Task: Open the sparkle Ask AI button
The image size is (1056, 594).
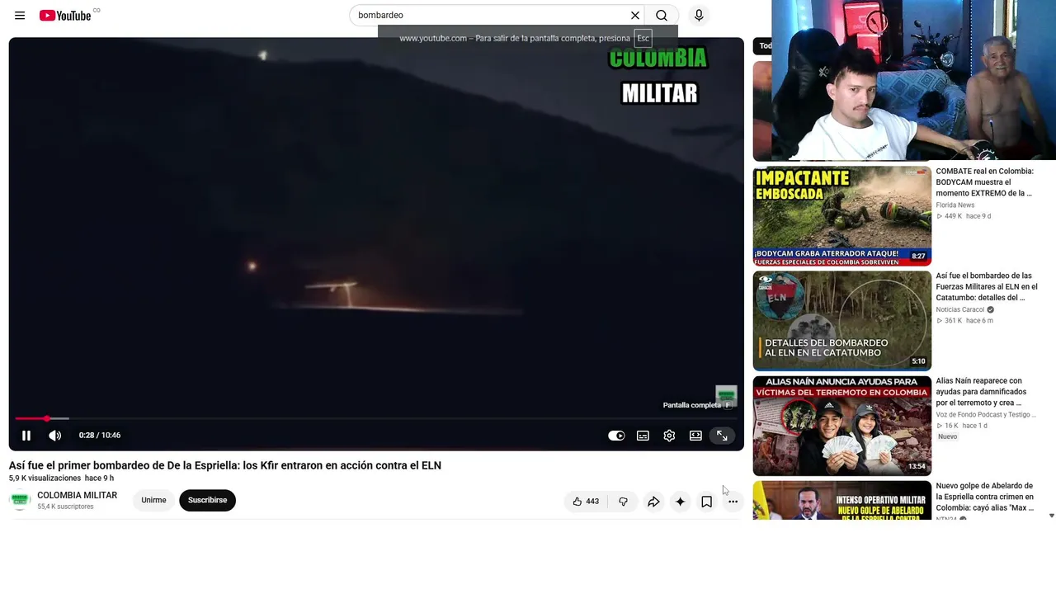Action: pyautogui.click(x=680, y=501)
